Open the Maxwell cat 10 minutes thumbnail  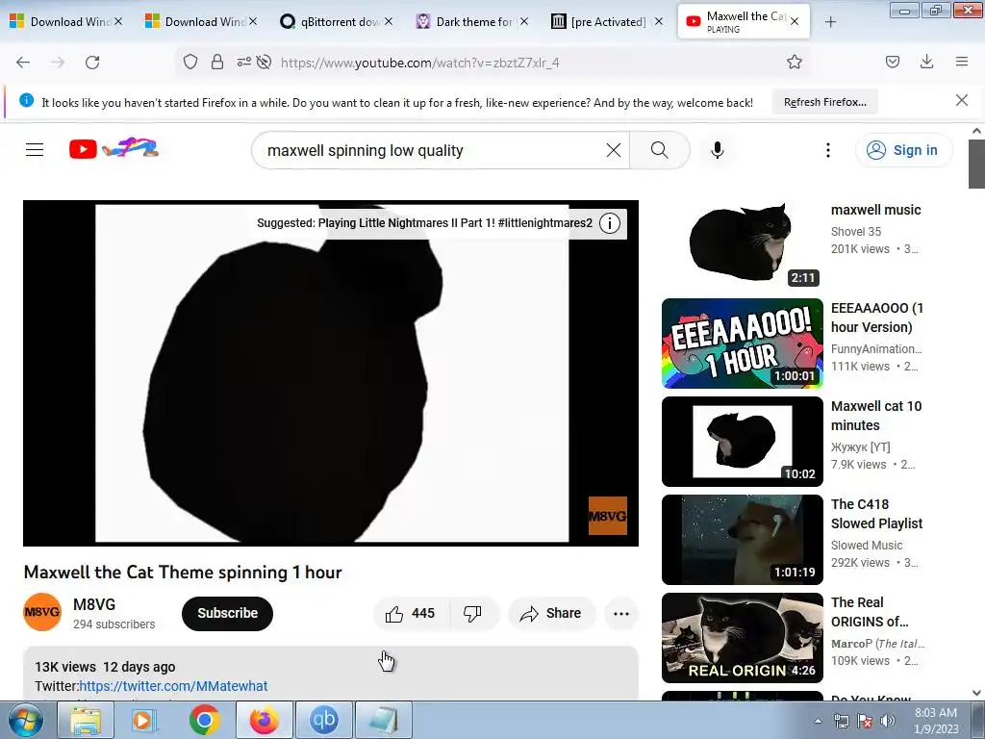point(743,441)
